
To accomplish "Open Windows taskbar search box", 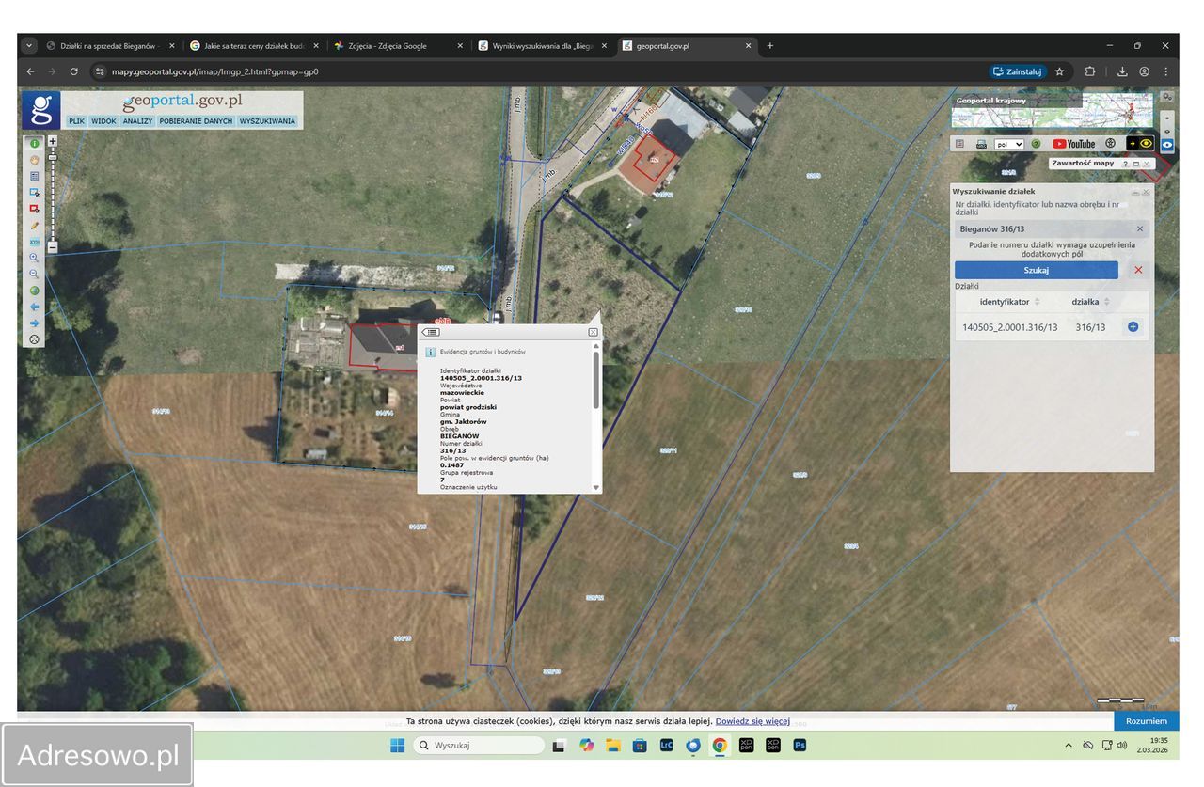I will click(x=479, y=746).
